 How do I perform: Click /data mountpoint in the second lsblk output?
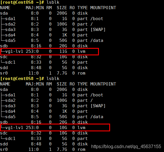[97, 117]
